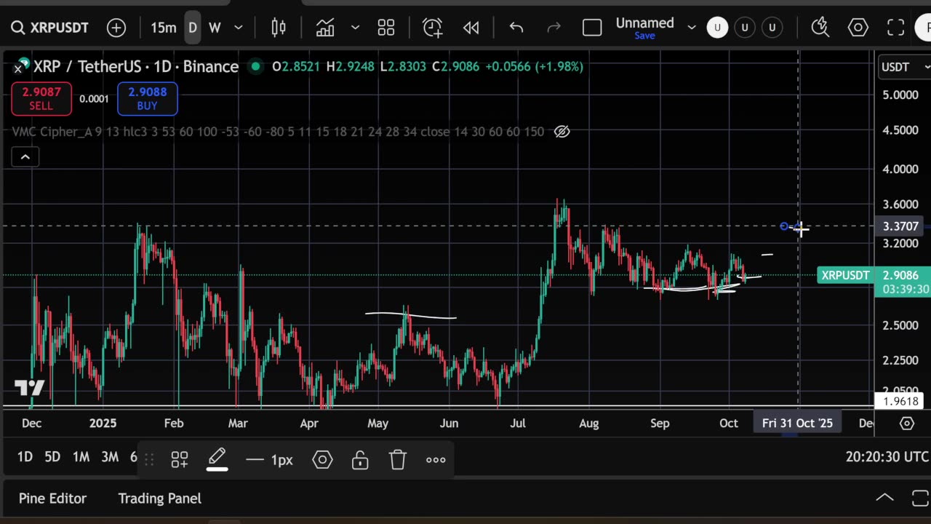Grab the drawing toolbar drag handle

pyautogui.click(x=149, y=459)
